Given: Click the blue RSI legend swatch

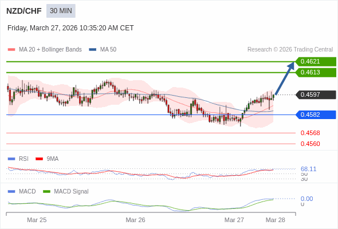Looking at the screenshot, I should click(x=11, y=159).
